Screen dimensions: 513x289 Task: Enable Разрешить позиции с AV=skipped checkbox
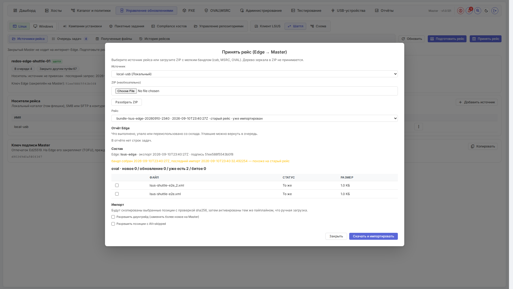click(113, 224)
